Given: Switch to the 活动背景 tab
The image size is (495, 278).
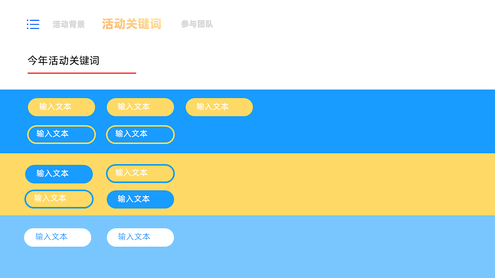Looking at the screenshot, I should [68, 24].
